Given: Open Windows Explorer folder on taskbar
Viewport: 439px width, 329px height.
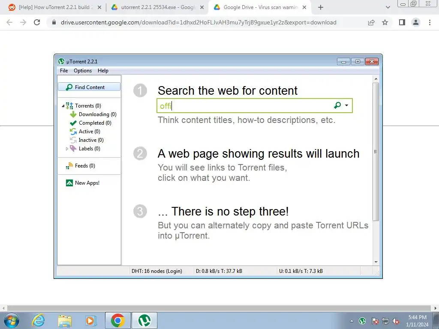Looking at the screenshot, I should pos(65,321).
